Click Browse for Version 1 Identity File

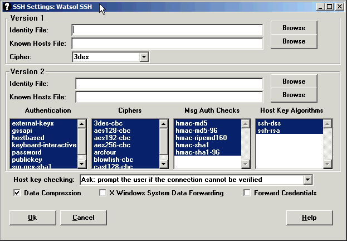tap(294, 28)
